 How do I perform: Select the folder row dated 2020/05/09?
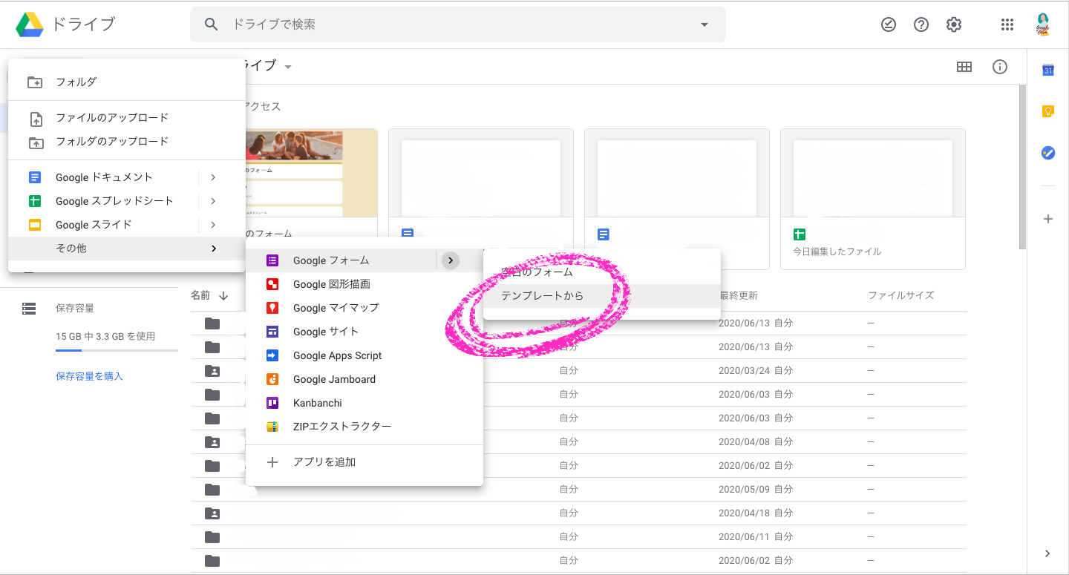579,490
